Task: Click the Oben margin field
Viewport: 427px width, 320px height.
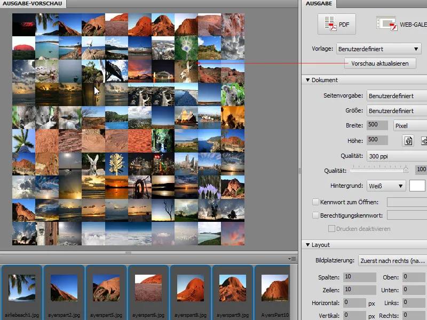Action: (x=415, y=277)
